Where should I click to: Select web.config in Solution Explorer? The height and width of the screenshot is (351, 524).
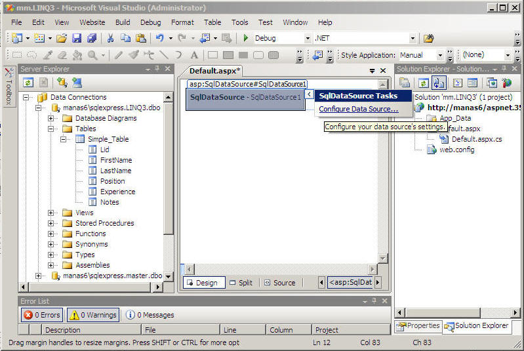tap(457, 150)
